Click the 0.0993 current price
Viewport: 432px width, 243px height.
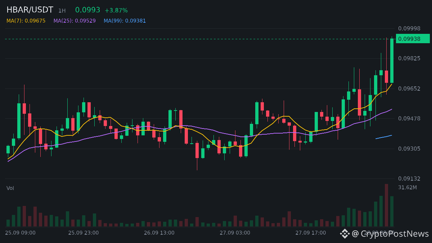pyautogui.click(x=87, y=10)
